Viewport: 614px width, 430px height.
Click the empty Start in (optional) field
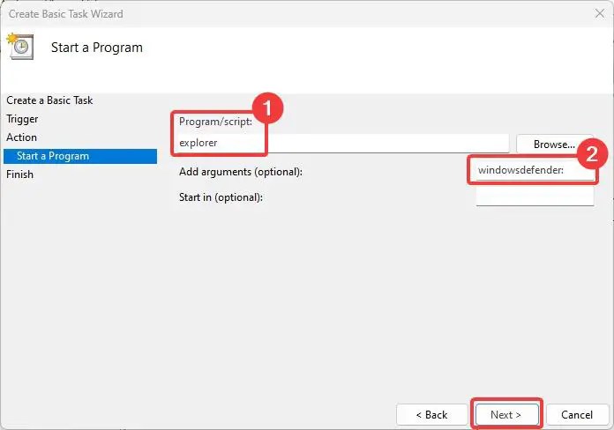pyautogui.click(x=535, y=196)
